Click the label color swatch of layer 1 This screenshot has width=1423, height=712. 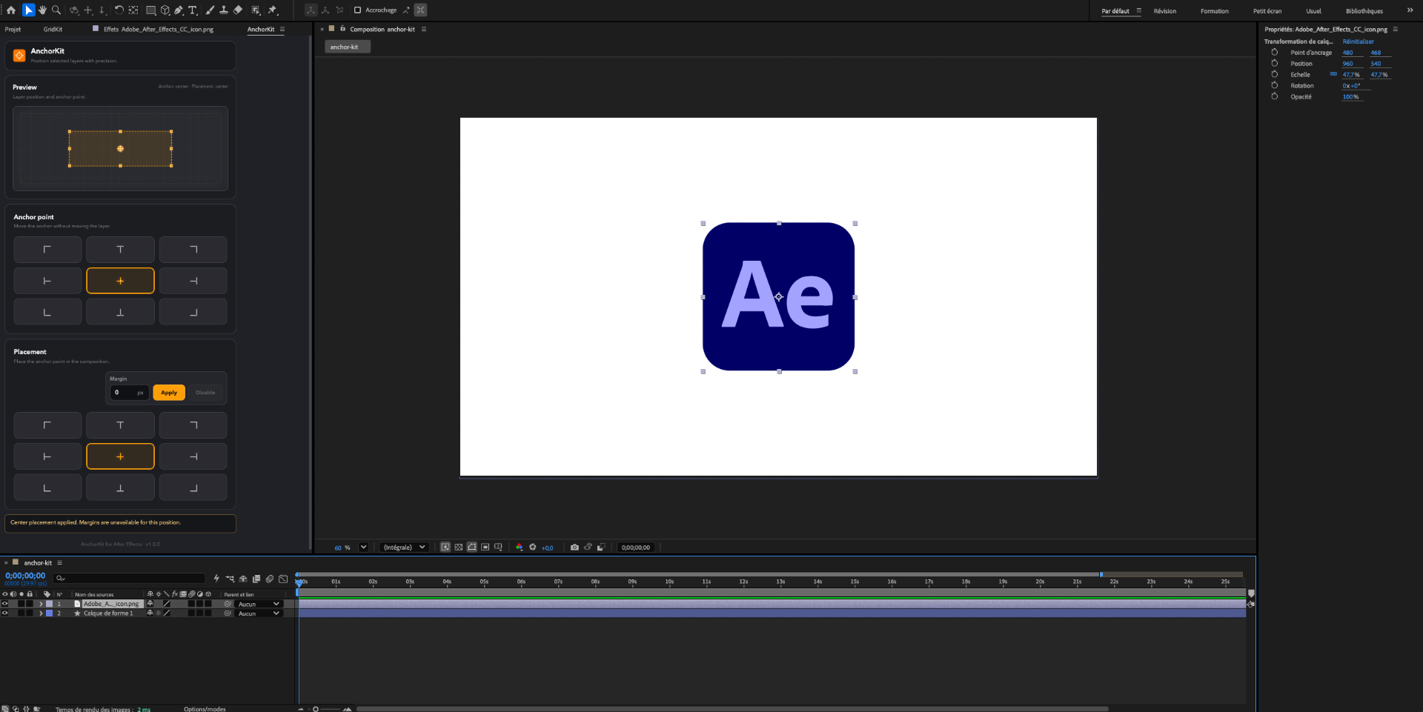(50, 604)
